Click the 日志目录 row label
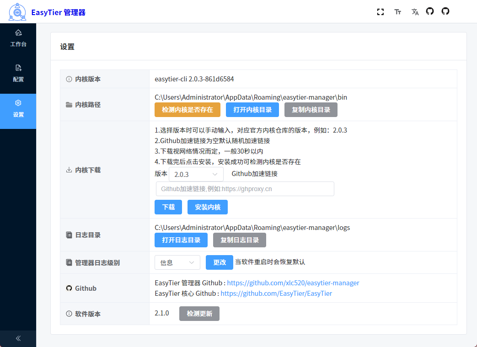 coord(88,235)
